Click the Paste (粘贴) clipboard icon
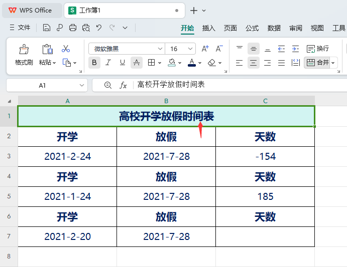 click(x=47, y=49)
